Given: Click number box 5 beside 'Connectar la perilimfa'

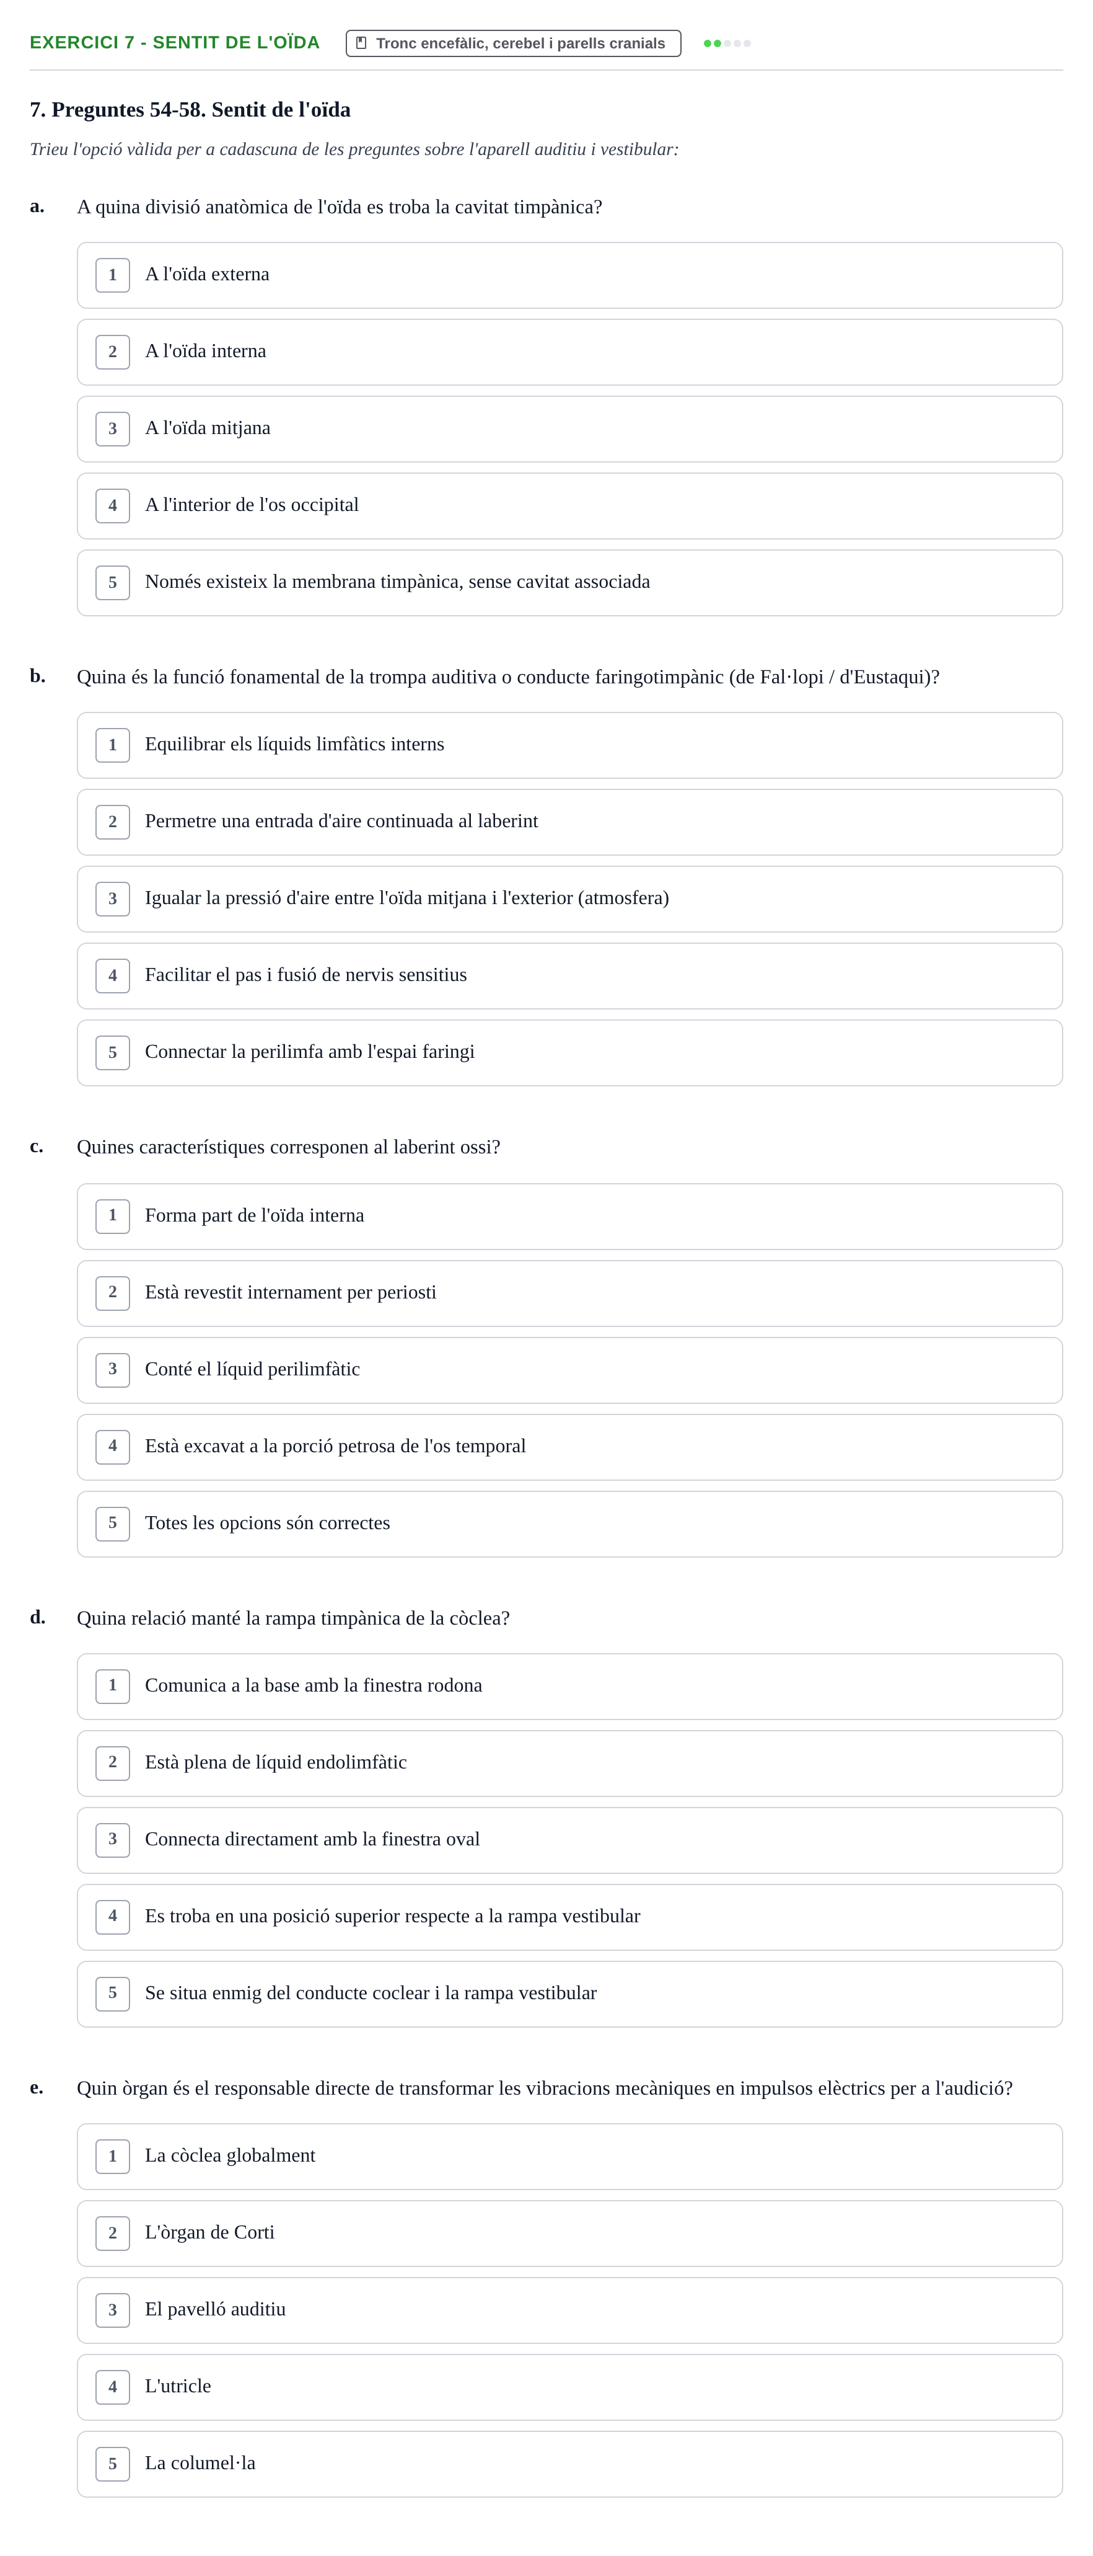Looking at the screenshot, I should point(112,1053).
